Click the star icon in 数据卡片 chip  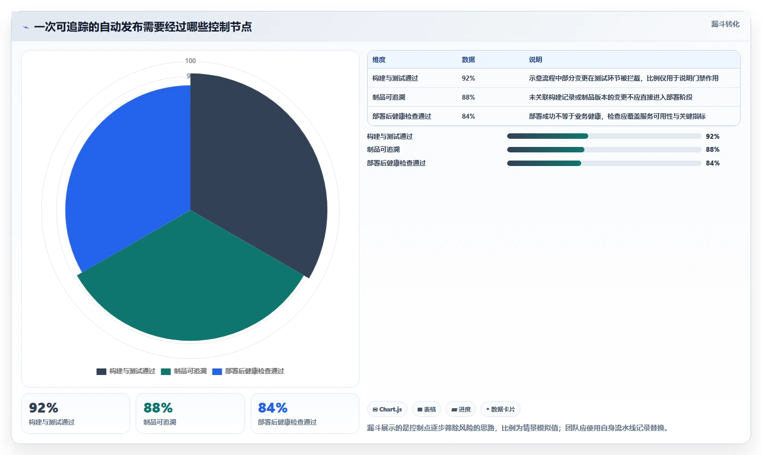(x=487, y=409)
